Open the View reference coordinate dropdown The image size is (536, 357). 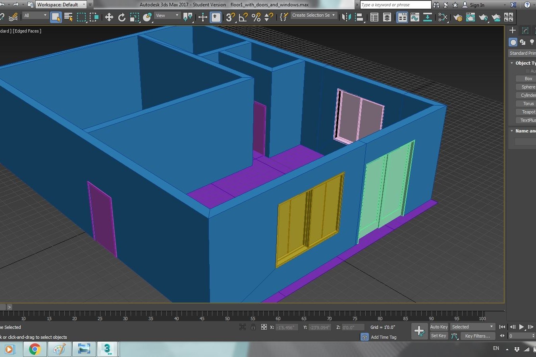[x=167, y=15]
